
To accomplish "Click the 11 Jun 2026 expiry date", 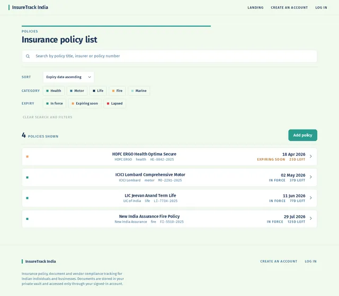I will [x=294, y=196].
